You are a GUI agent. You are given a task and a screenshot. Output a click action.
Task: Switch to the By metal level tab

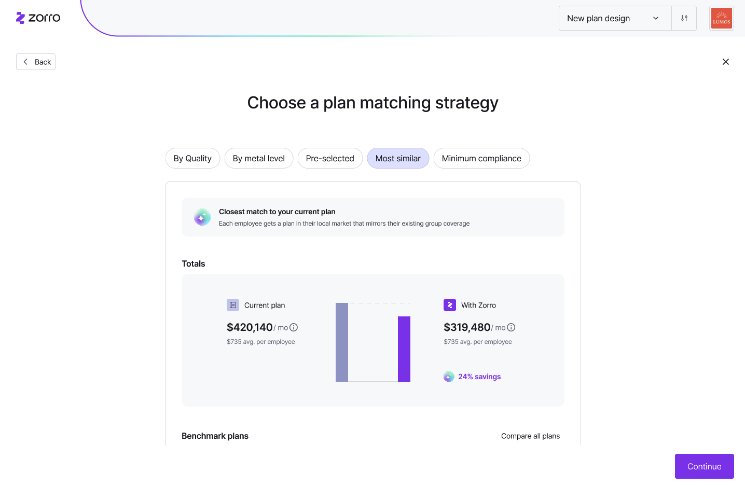[x=259, y=158]
